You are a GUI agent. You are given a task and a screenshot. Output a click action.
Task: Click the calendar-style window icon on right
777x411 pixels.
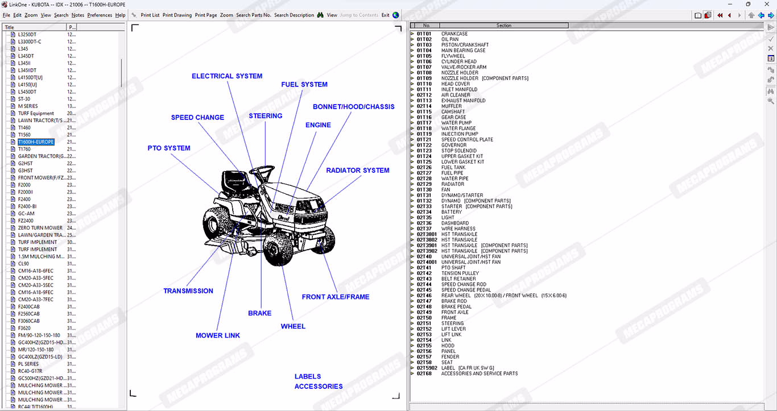tap(771, 59)
